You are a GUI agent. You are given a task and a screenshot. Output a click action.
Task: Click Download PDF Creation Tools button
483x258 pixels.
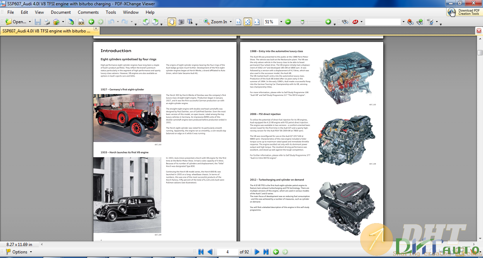click(464, 12)
